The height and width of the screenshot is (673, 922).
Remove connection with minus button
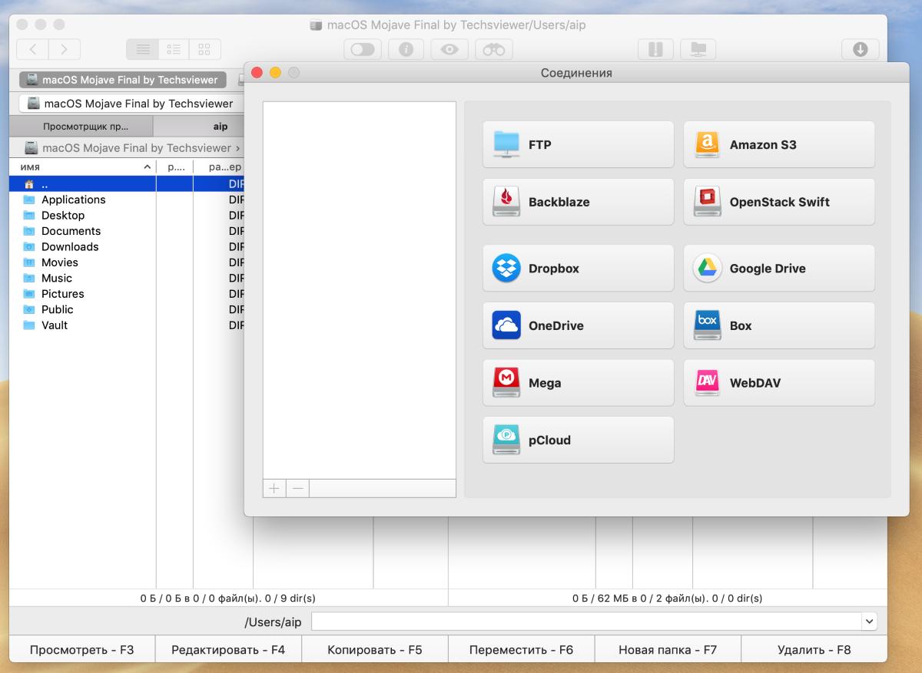297,488
